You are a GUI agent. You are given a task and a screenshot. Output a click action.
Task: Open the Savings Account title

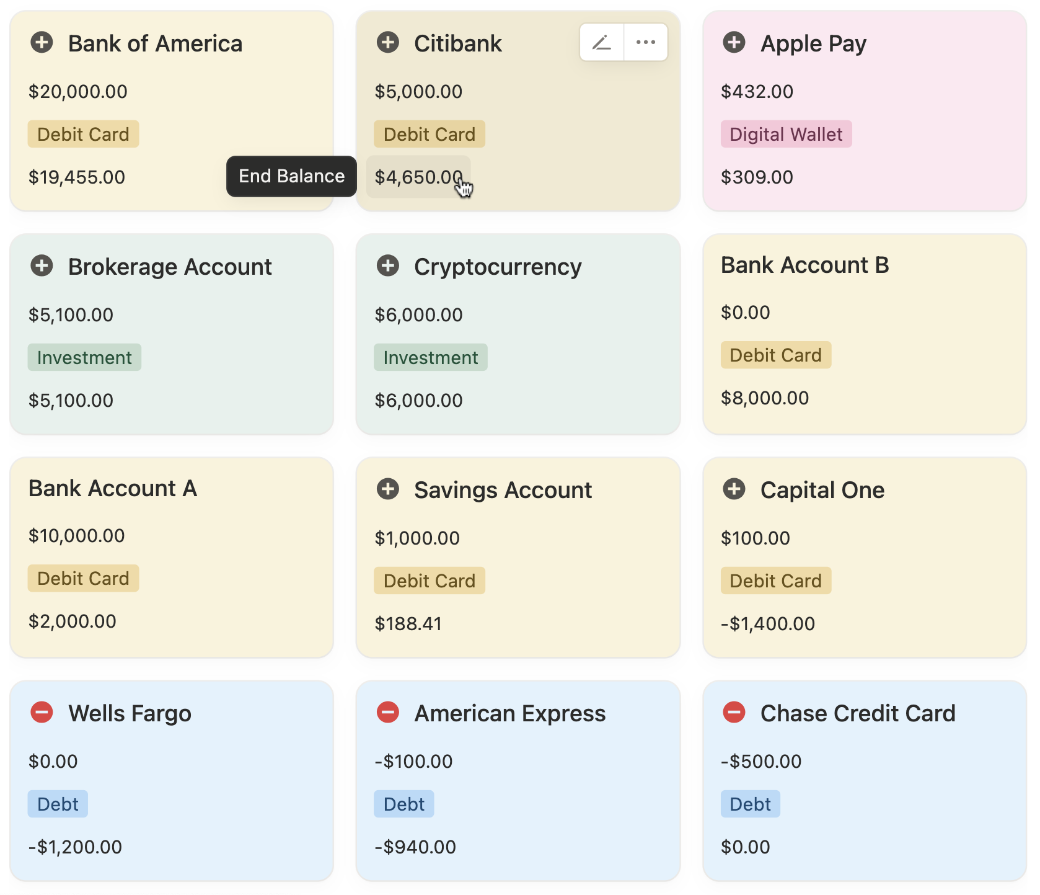tap(503, 490)
